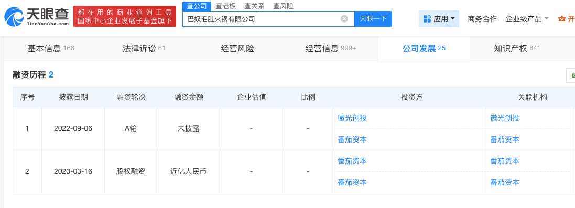
Task: Click the TianYanCha logo
Action: pos(37,17)
